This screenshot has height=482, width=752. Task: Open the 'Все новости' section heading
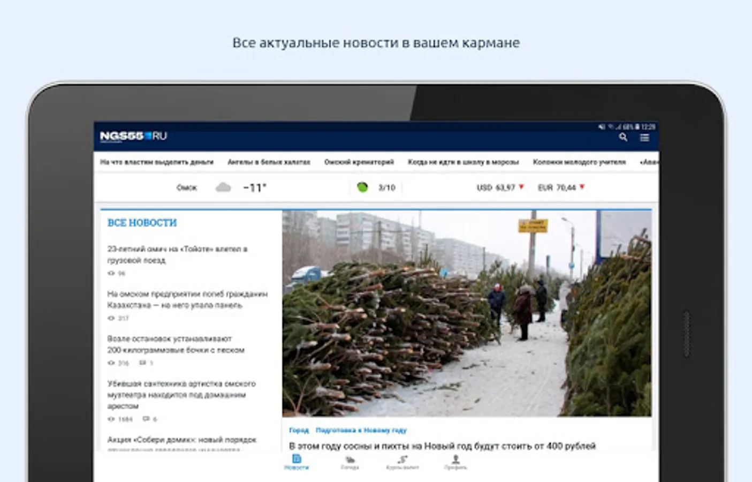[x=142, y=223]
